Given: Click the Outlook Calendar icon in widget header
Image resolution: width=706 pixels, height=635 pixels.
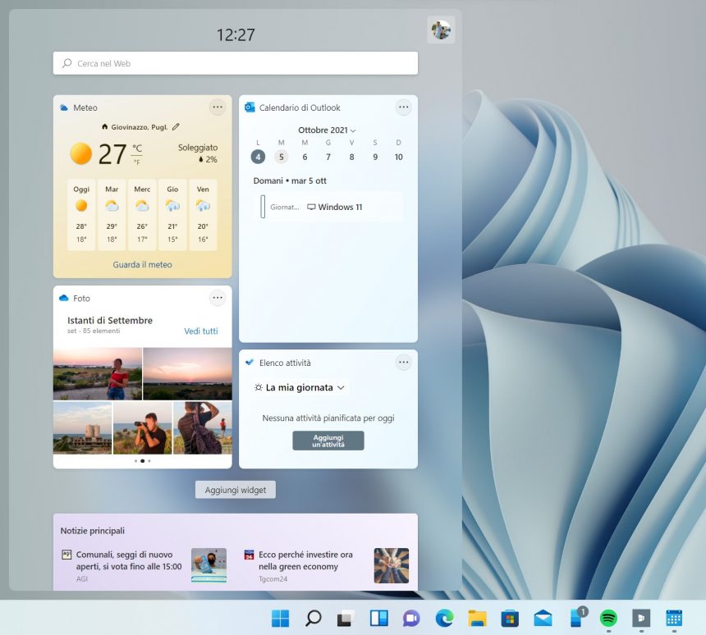Looking at the screenshot, I should pyautogui.click(x=250, y=107).
